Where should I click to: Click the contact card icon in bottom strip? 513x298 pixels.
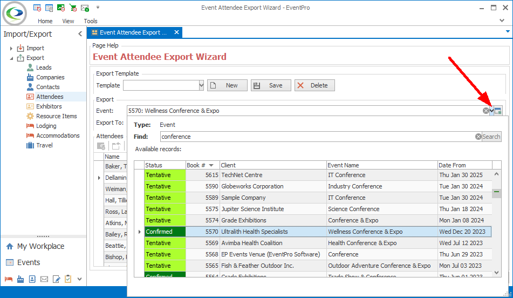32,279
